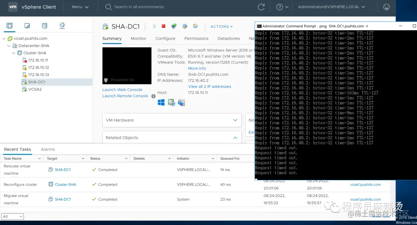Click the host 172.16.10.11 value in Summary
The width and height of the screenshot is (417, 225).
198,93
